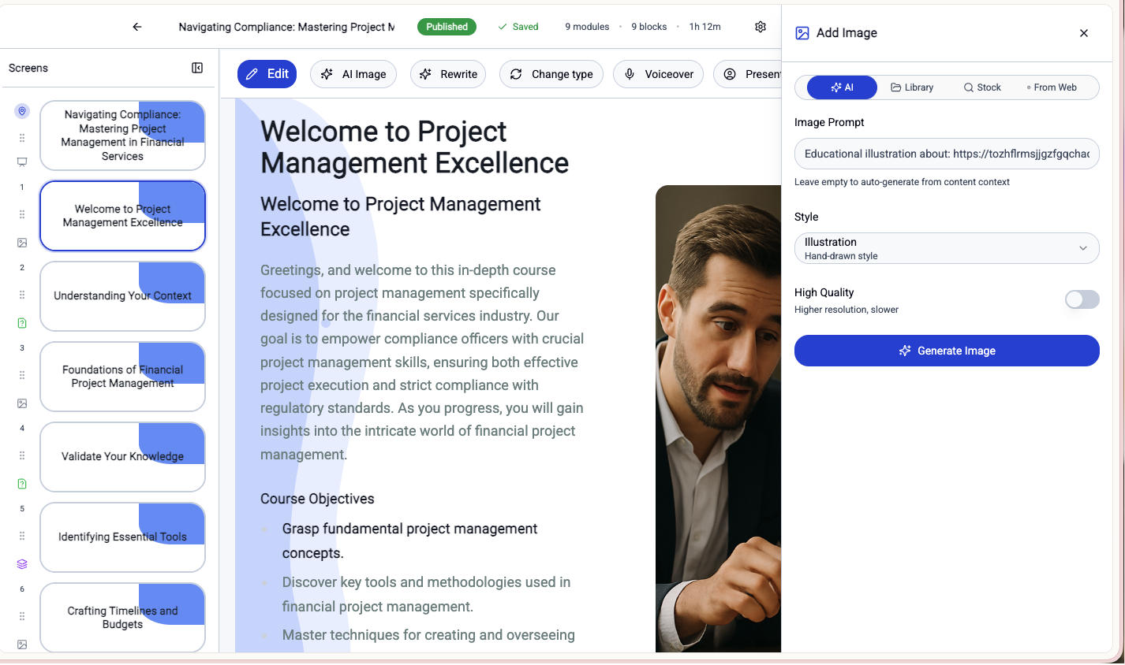The image size is (1125, 665).
Task: Enable the High Quality toggle
Action: tap(1082, 299)
